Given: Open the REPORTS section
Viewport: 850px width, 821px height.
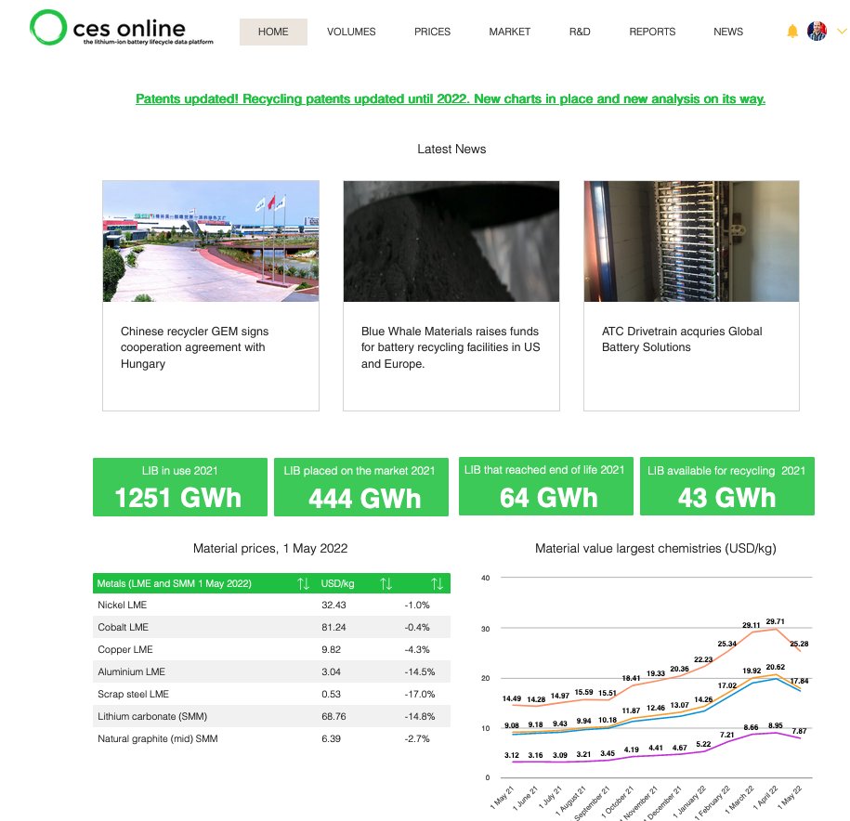Looking at the screenshot, I should [x=652, y=31].
